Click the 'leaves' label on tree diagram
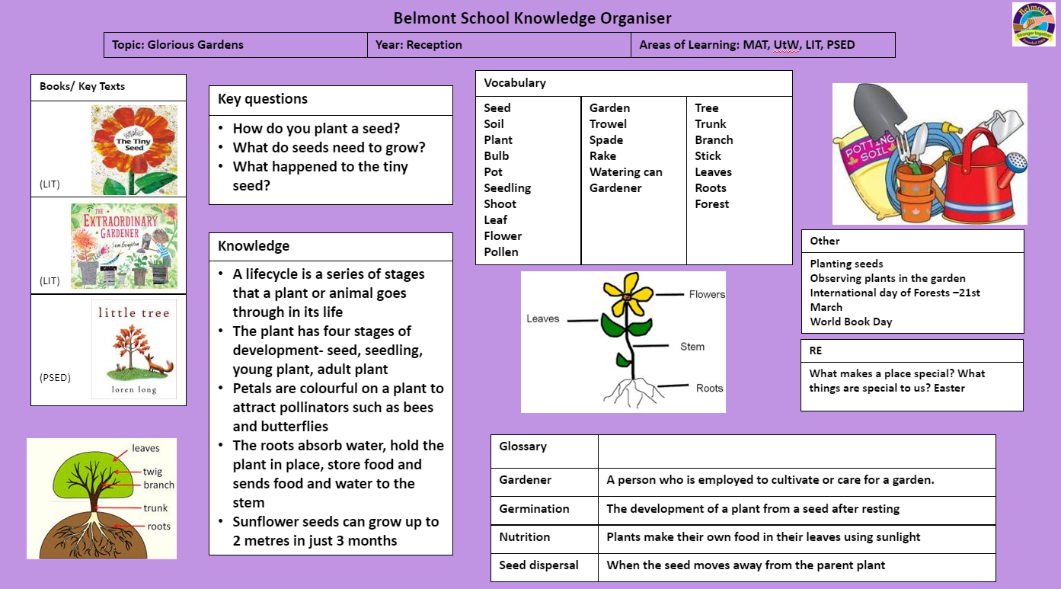 pyautogui.click(x=145, y=449)
